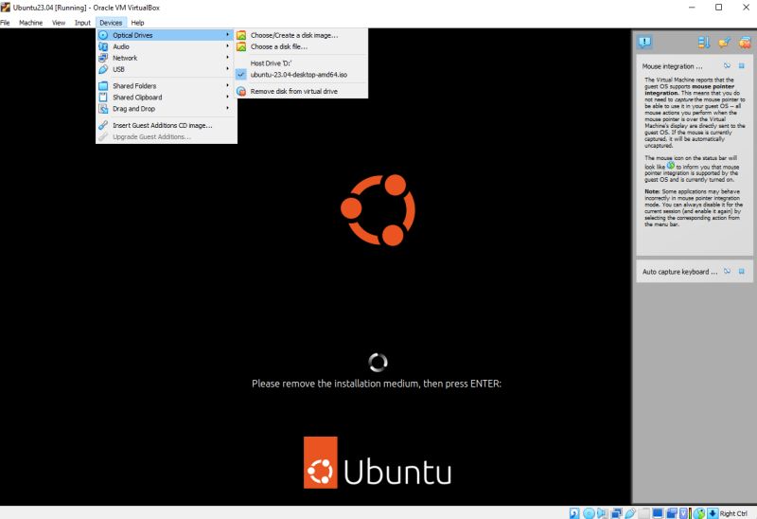Screen dimensions: 757x519
Task: Click the hard disk activity status icon
Action: (x=574, y=513)
